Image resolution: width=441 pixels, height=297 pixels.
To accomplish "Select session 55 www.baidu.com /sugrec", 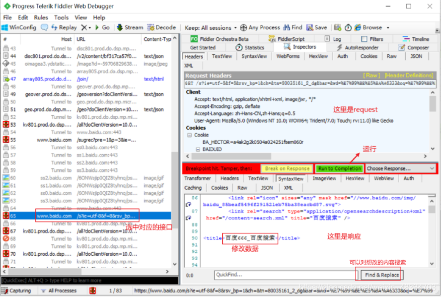I will tap(87, 140).
